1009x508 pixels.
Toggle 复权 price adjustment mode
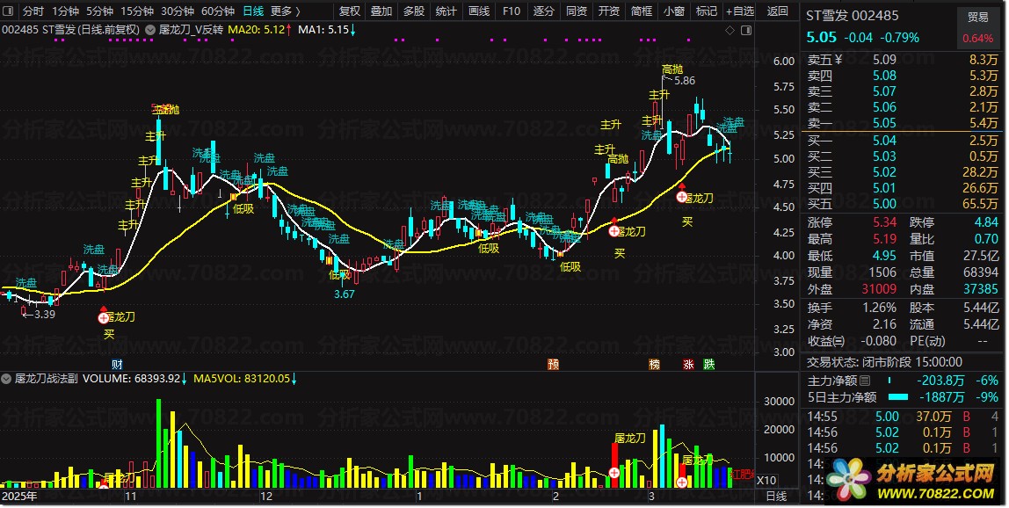tap(350, 11)
